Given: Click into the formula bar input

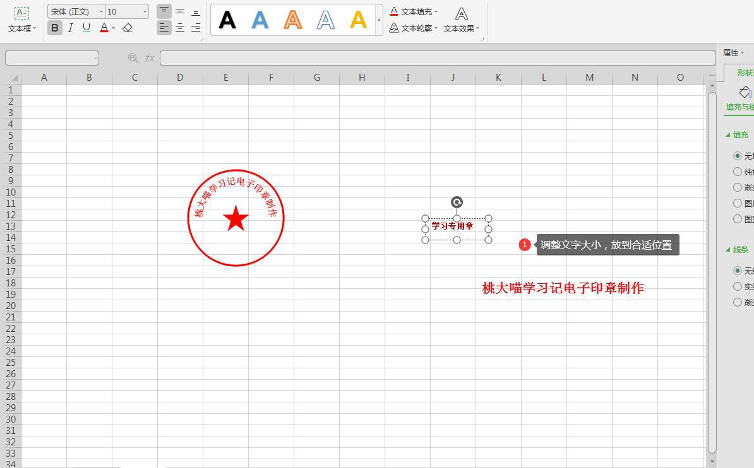Looking at the screenshot, I should click(436, 58).
